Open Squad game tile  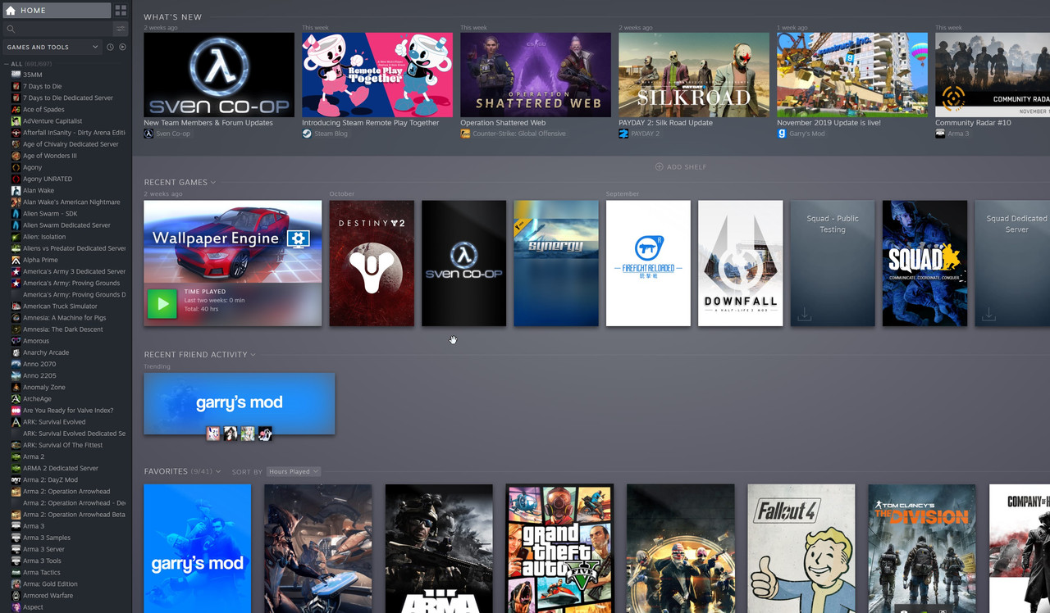(924, 263)
